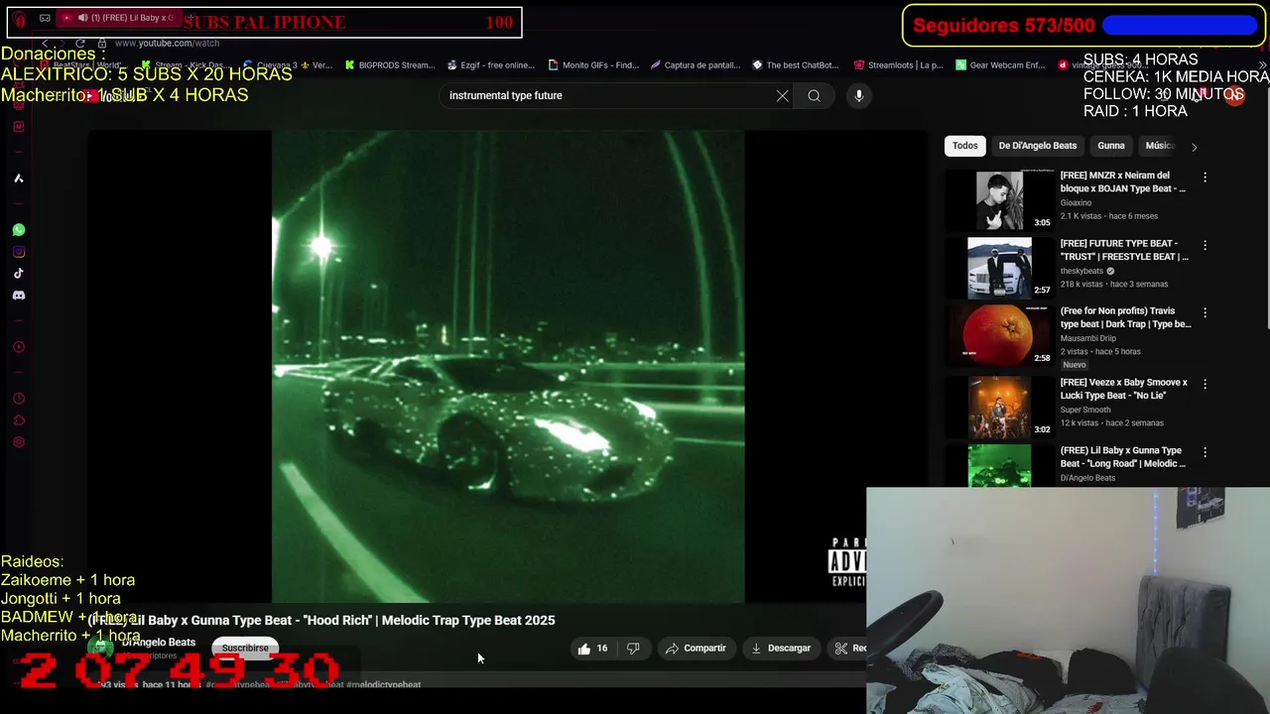The width and height of the screenshot is (1270, 714).
Task: Open TikTok from the browser sidebar
Action: pyautogui.click(x=18, y=274)
